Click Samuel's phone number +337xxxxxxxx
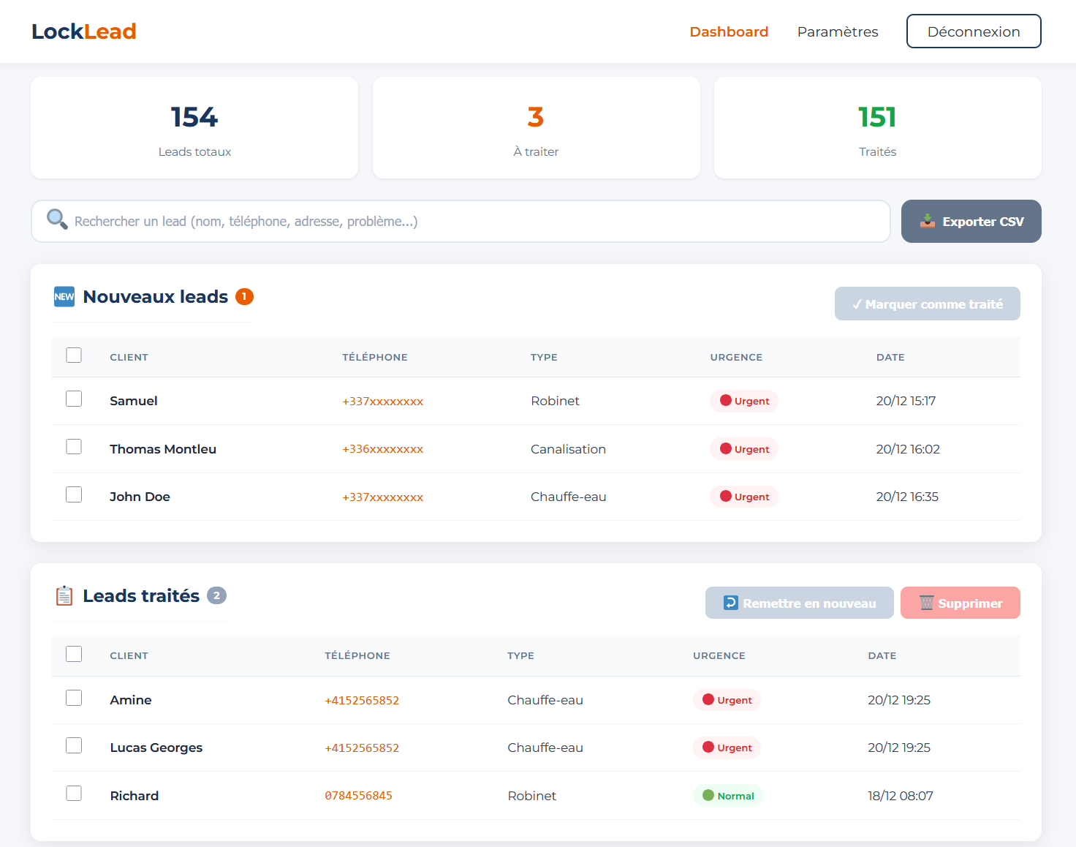This screenshot has height=847, width=1076. click(x=383, y=402)
